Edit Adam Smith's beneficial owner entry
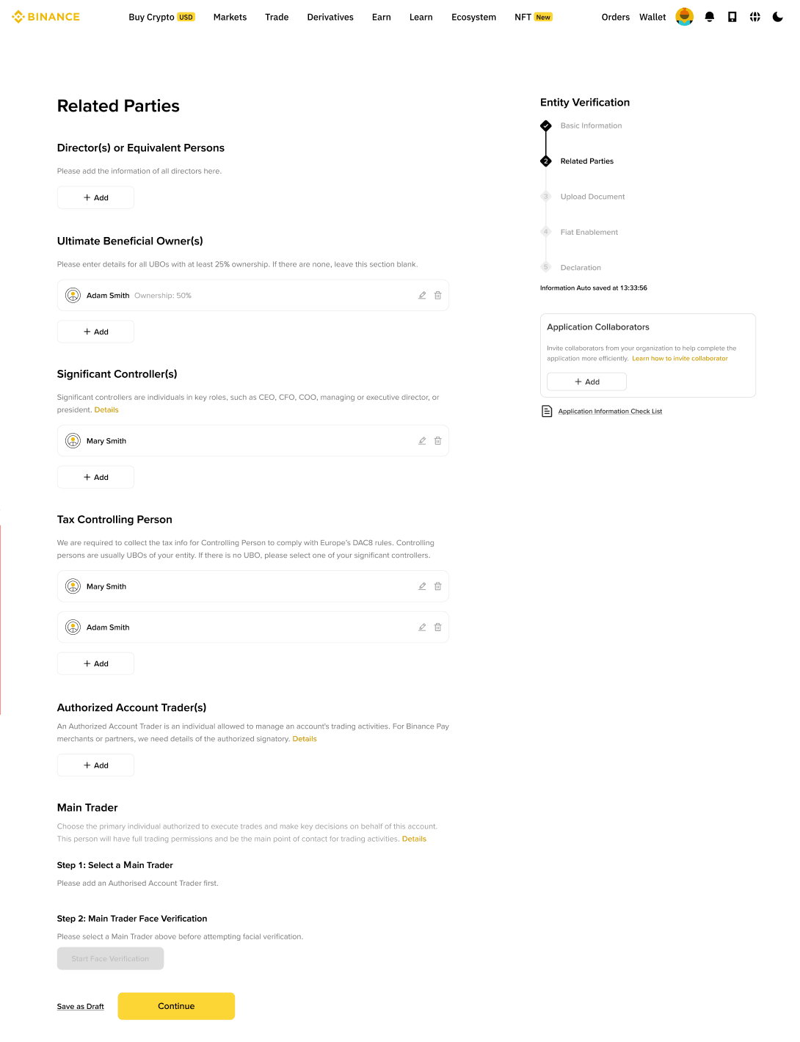Screen dimensions: 800x1042 pyautogui.click(x=422, y=296)
